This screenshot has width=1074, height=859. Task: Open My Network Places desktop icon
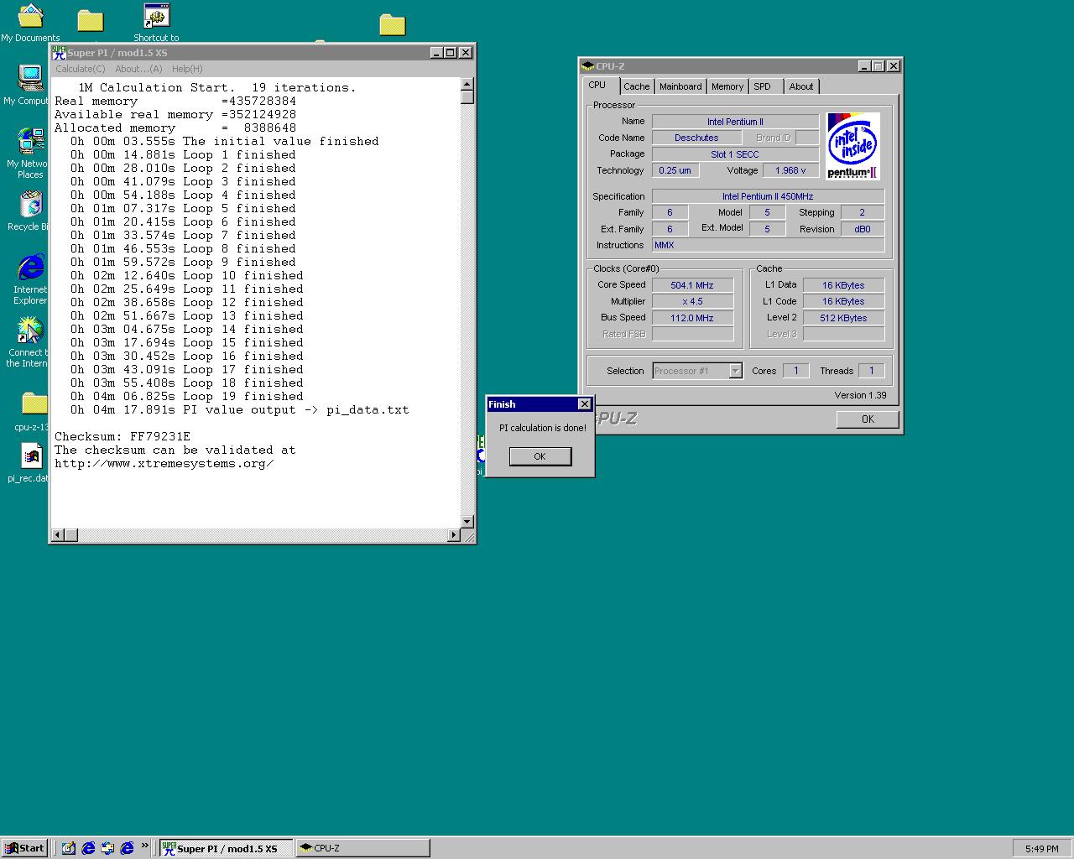coord(29,153)
